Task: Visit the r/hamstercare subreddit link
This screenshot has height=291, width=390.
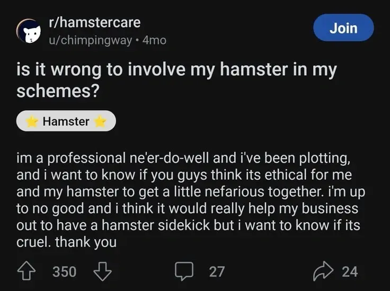Action: 95,22
